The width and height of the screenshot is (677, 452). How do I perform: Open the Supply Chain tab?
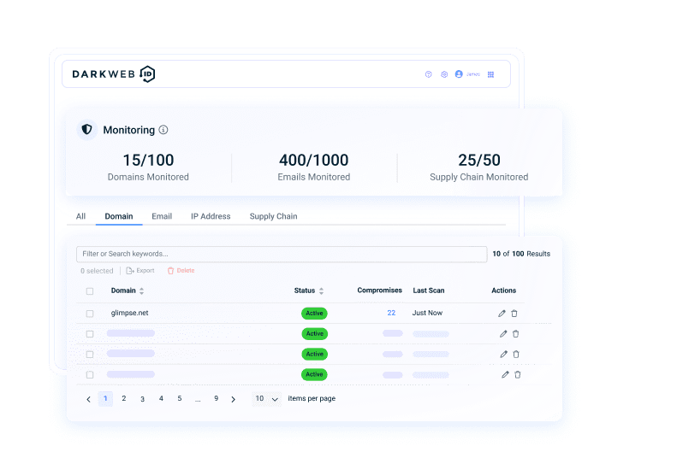click(x=273, y=216)
